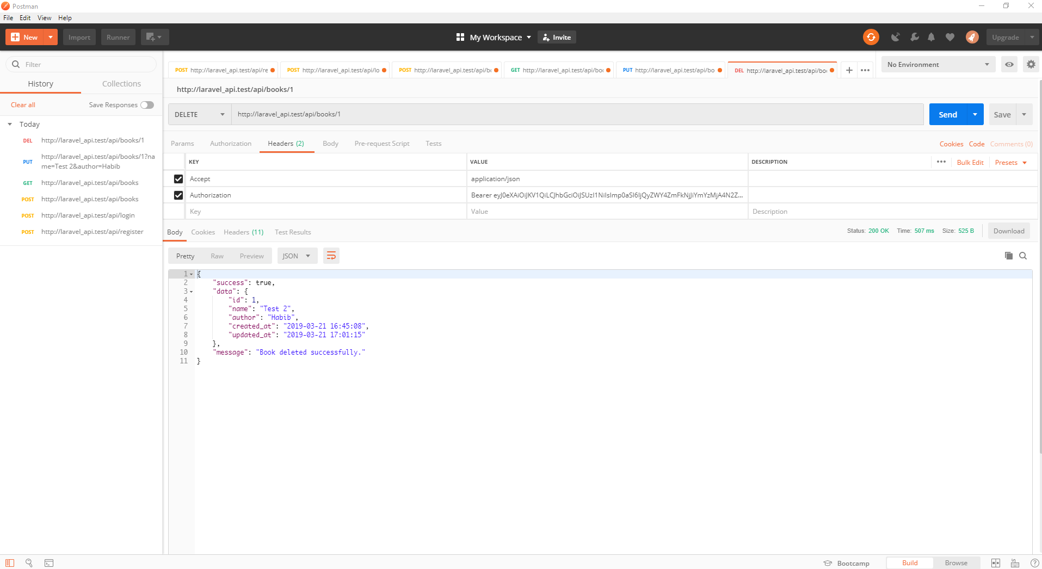
Task: Uncheck the Authorization header checkbox
Action: [x=178, y=195]
